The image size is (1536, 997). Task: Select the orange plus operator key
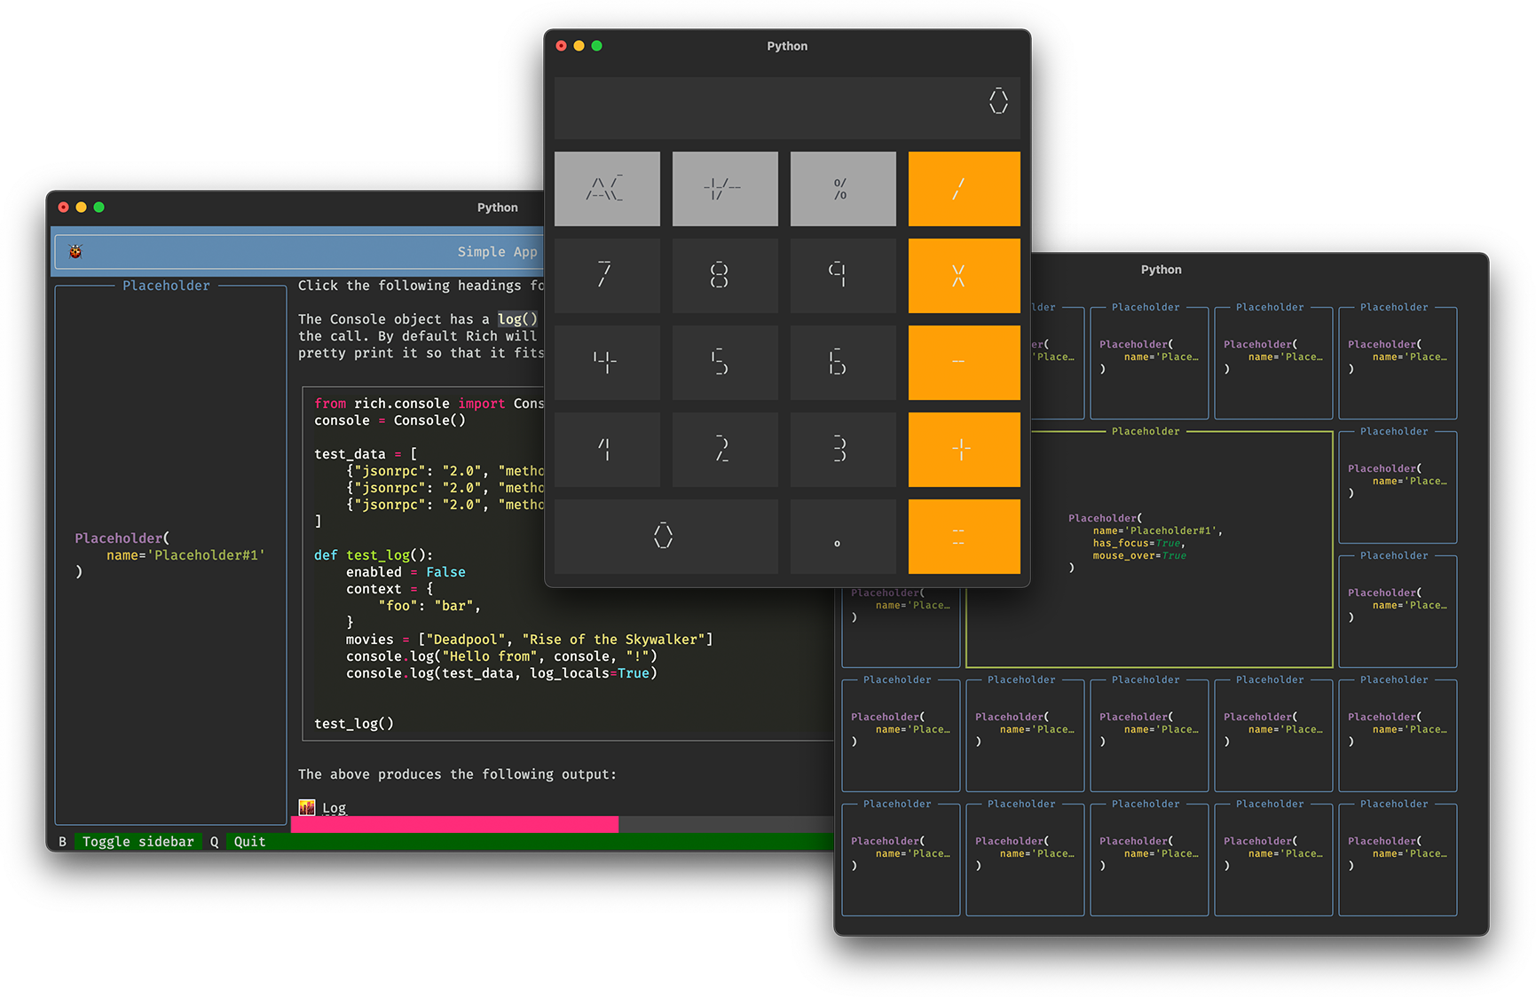[964, 449]
